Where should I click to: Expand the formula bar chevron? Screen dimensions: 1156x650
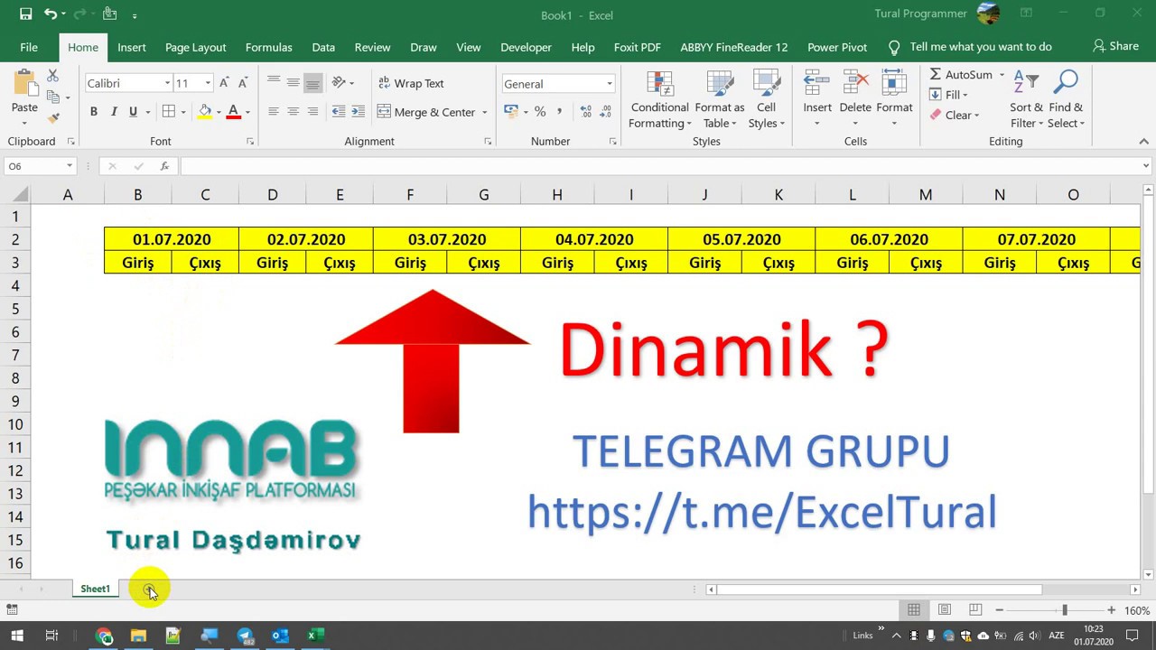(1146, 166)
